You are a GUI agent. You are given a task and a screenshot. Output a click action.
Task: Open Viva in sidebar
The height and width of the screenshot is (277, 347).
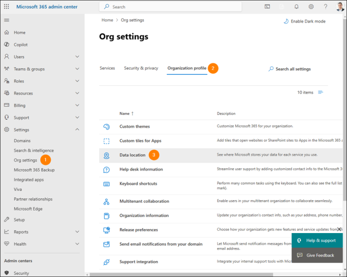tap(18, 189)
